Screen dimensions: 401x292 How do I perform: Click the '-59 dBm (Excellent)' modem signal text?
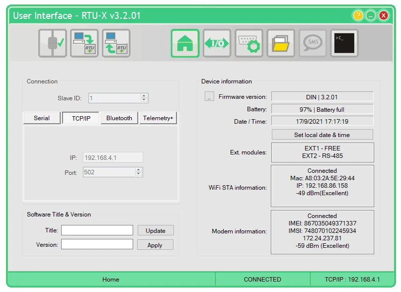pos(322,246)
